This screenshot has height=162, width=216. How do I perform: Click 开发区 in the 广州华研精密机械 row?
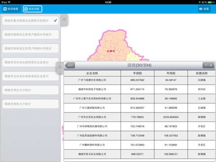tap(202, 126)
